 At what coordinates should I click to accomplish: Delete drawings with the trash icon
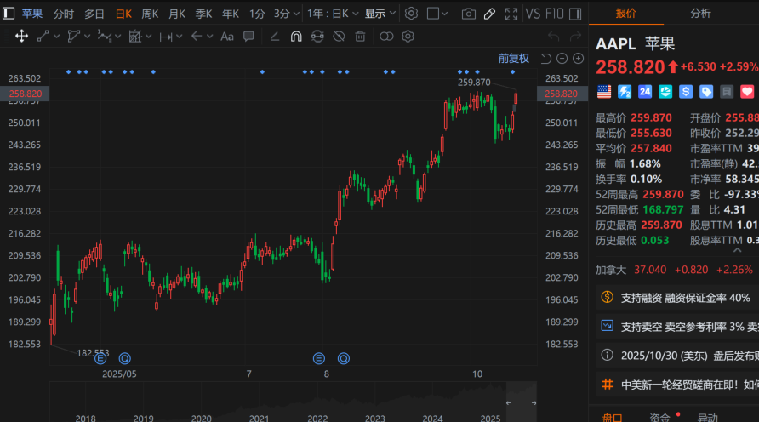360,37
